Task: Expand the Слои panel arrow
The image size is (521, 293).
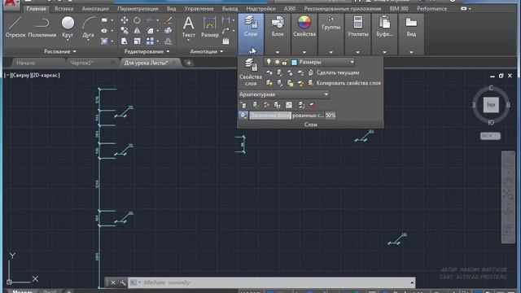Action: 251,51
